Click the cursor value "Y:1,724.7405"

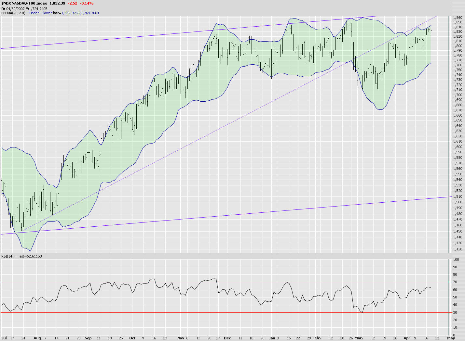(x=36, y=9)
